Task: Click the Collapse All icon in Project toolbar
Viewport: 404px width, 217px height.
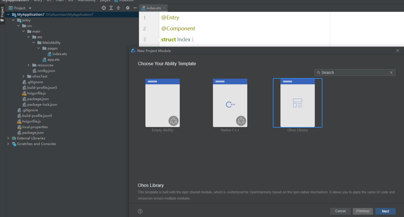Action: pyautogui.click(x=118, y=8)
